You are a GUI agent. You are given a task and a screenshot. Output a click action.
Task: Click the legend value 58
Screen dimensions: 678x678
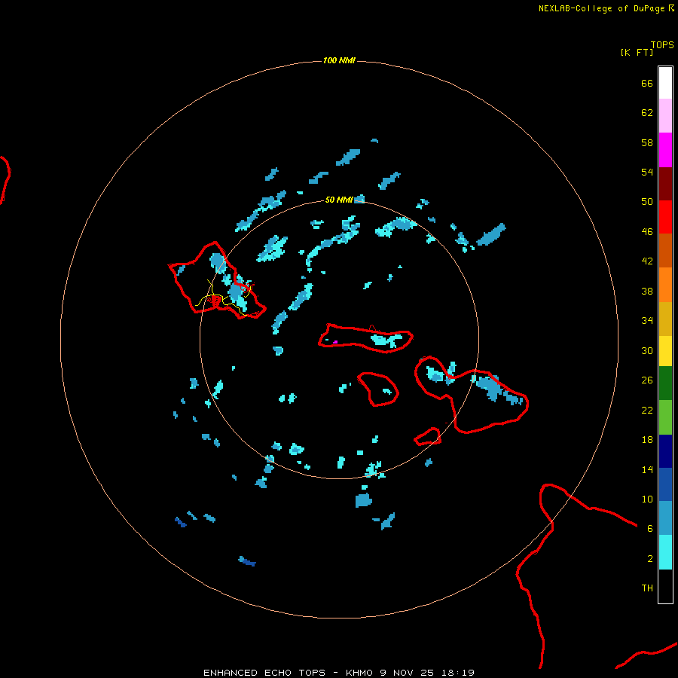click(647, 142)
